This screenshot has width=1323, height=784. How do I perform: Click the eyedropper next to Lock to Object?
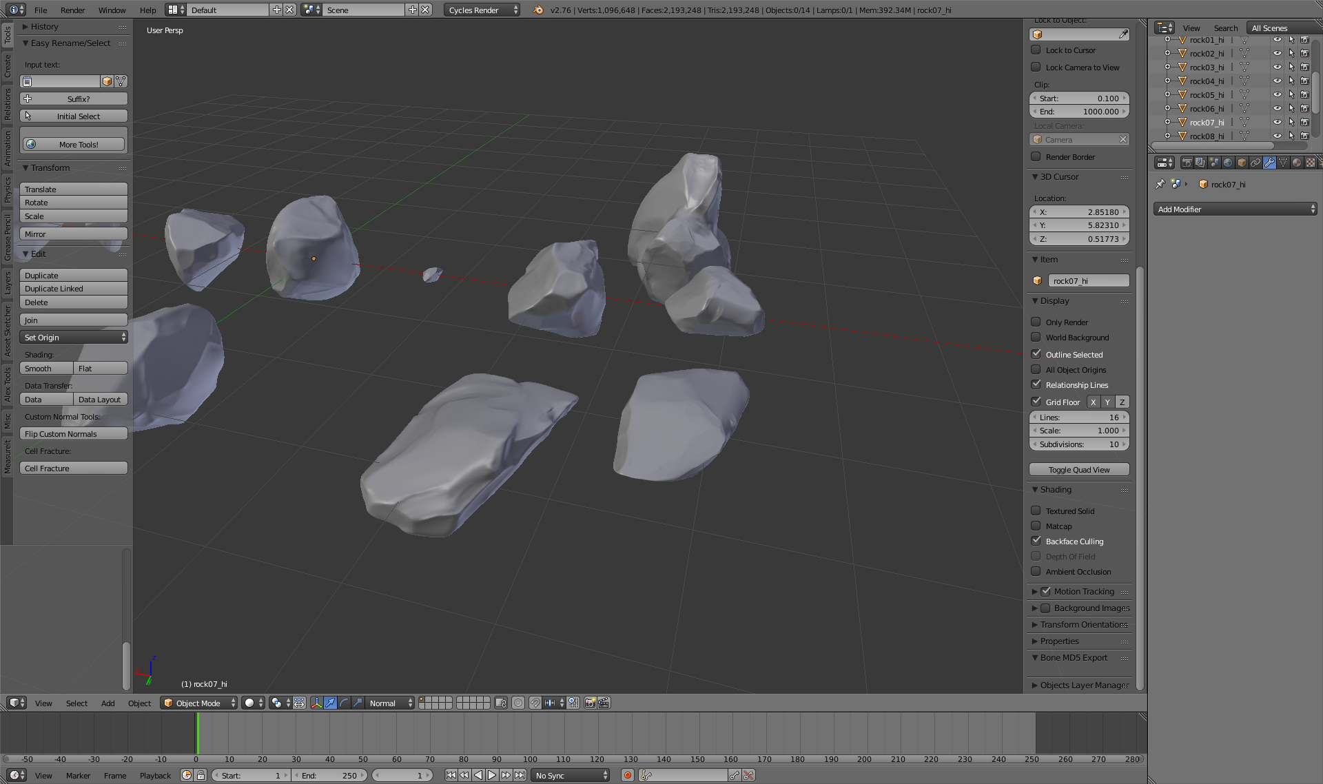tap(1123, 34)
